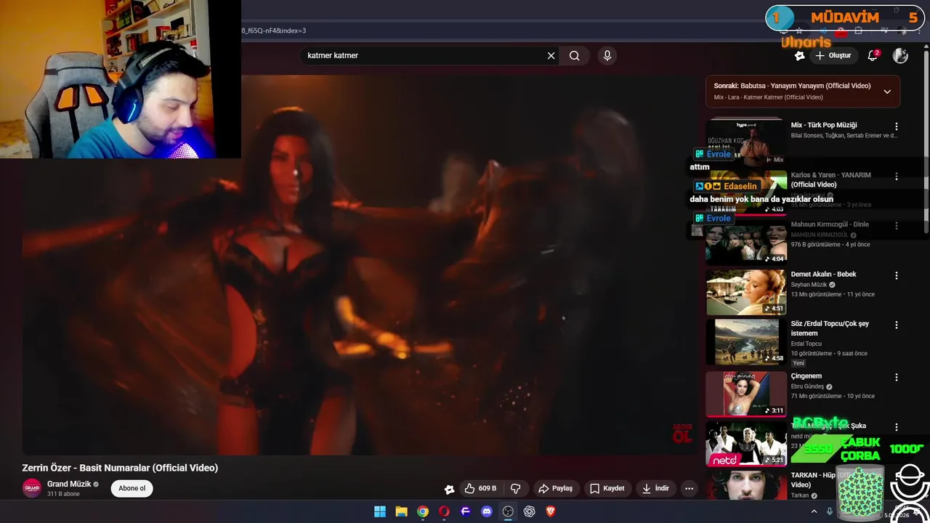Screen dimensions: 930x523
Task: Click the microphone icon in system tray
Action: [x=830, y=511]
